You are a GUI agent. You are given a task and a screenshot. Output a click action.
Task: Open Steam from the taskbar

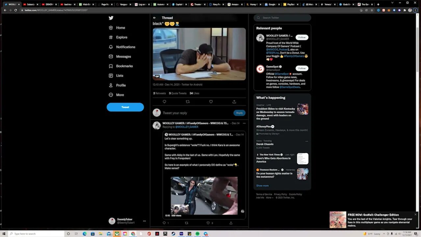(x=173, y=234)
